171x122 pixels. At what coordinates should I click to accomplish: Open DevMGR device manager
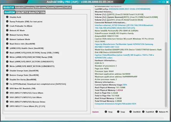[x=135, y=112]
